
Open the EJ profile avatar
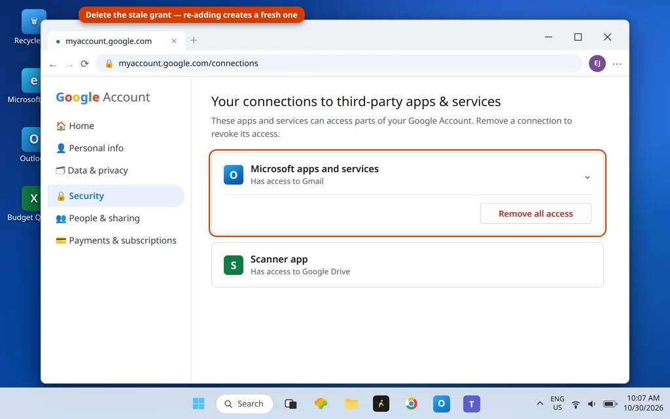[597, 64]
